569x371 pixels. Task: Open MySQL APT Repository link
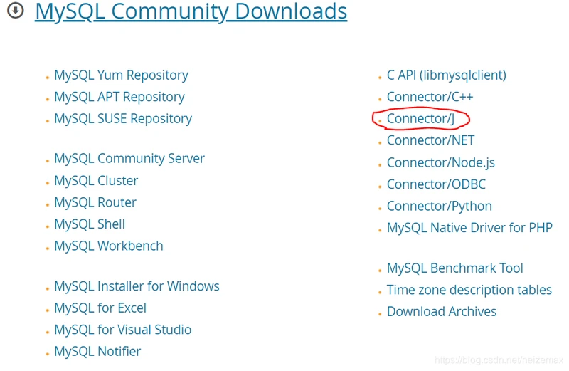tap(119, 97)
